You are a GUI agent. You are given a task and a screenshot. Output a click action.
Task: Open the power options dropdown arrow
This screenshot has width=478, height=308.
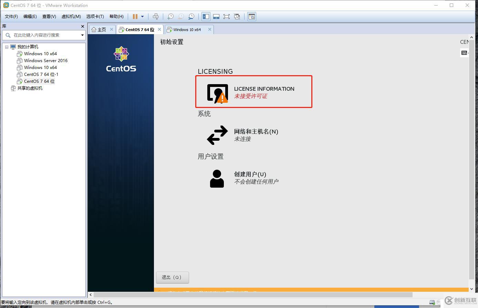pos(142,17)
